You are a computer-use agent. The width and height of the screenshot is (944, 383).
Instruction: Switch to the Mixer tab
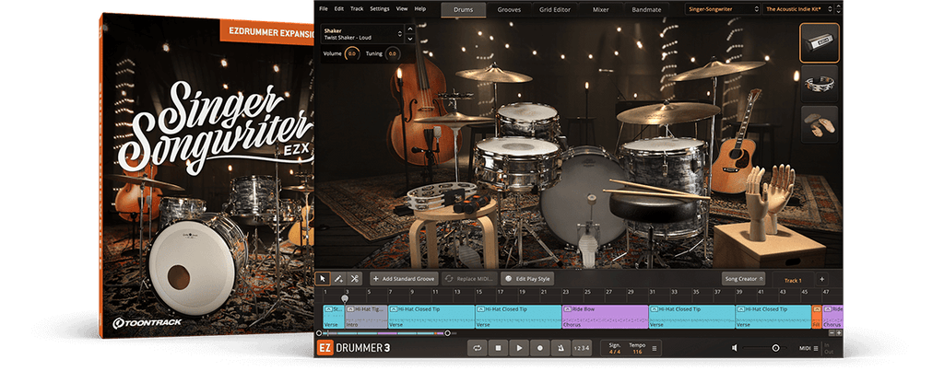point(600,9)
